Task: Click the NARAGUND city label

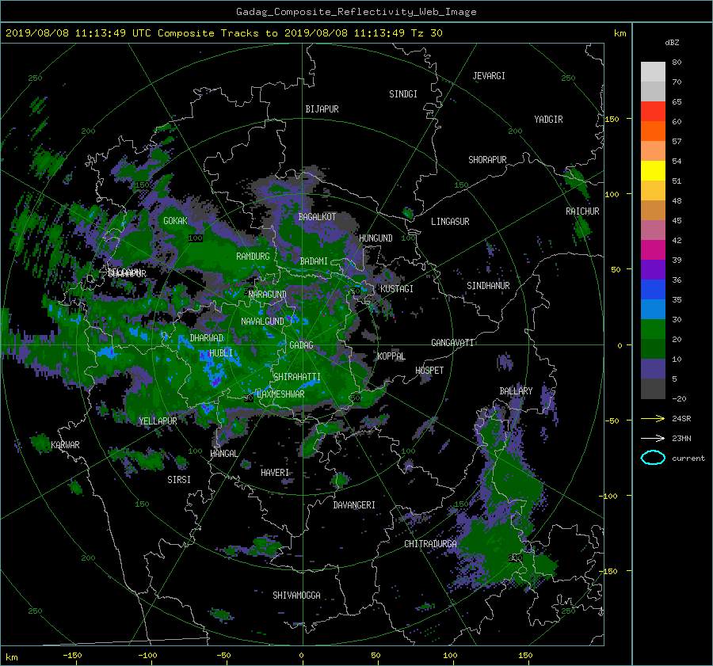Action: pos(268,294)
